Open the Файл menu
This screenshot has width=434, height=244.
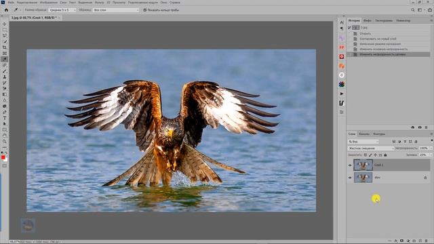point(11,2)
